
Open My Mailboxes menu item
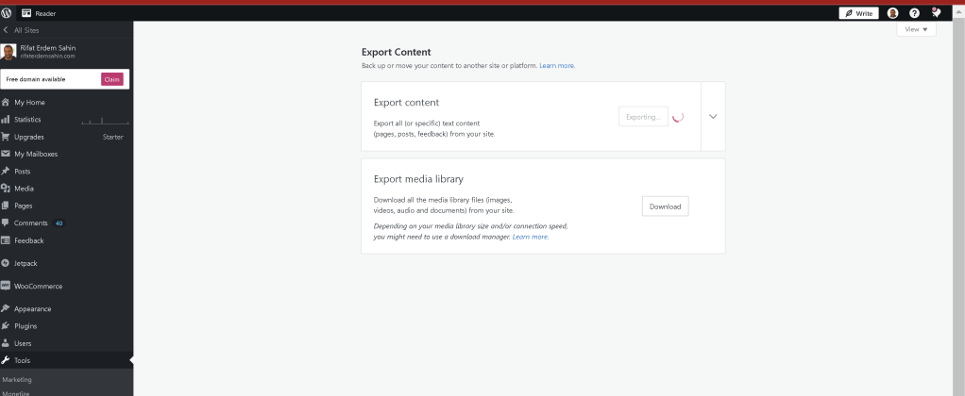click(x=66, y=154)
